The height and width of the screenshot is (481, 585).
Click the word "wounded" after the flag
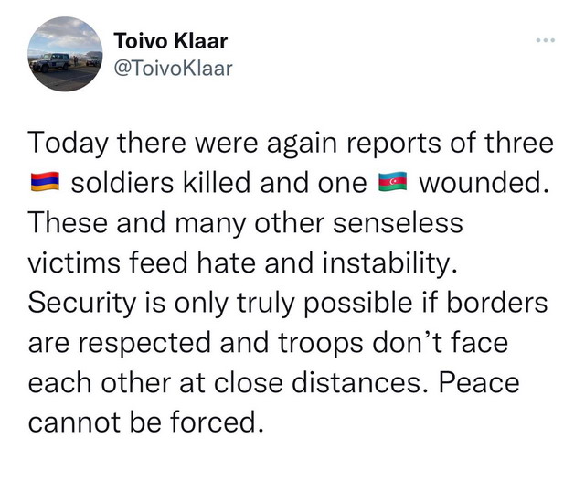[x=480, y=183]
